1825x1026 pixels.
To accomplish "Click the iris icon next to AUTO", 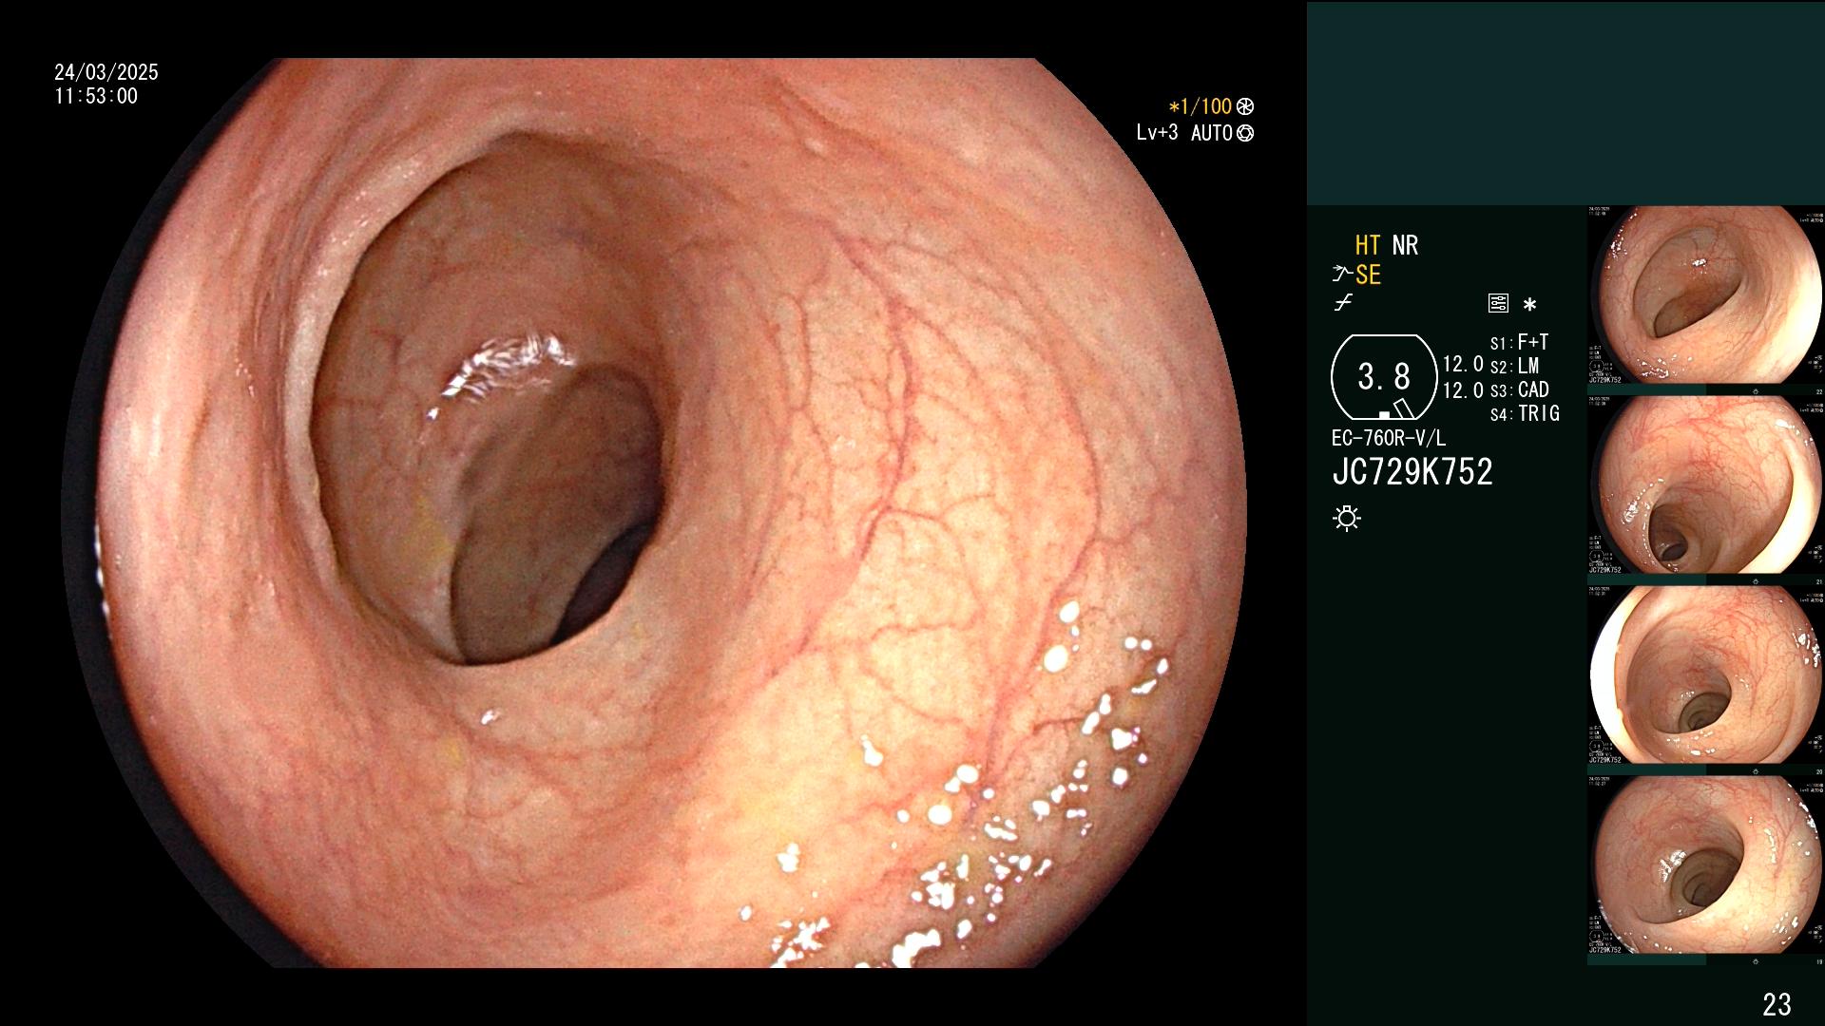I will click(x=1245, y=133).
